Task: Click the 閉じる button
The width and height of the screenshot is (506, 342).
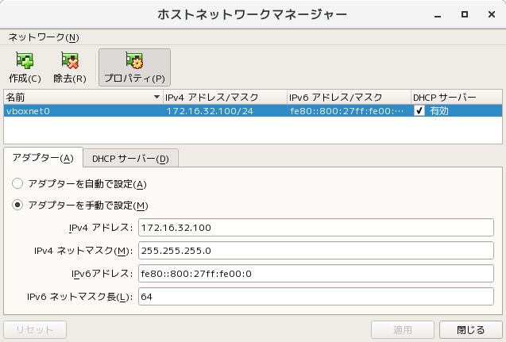Action: pos(471,330)
